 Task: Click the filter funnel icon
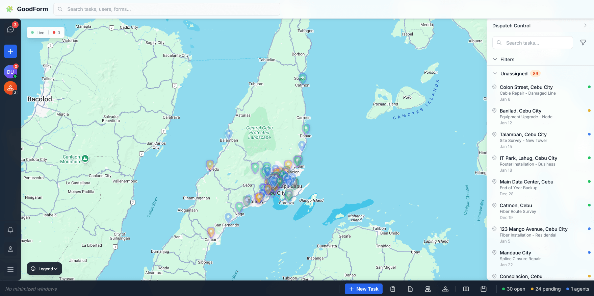click(583, 43)
